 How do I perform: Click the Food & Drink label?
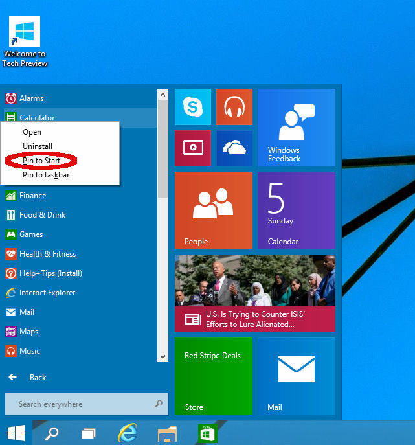tap(43, 215)
